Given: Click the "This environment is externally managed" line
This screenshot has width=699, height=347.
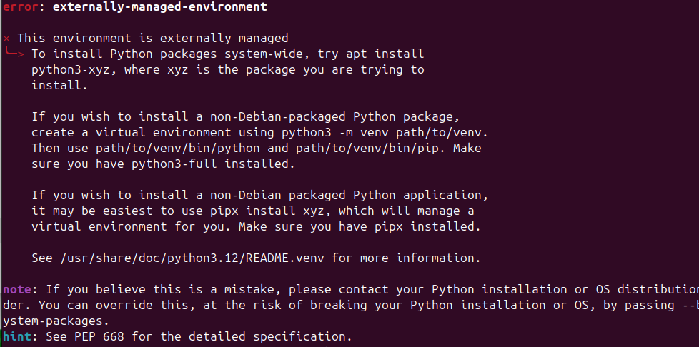Looking at the screenshot, I should [x=152, y=38].
